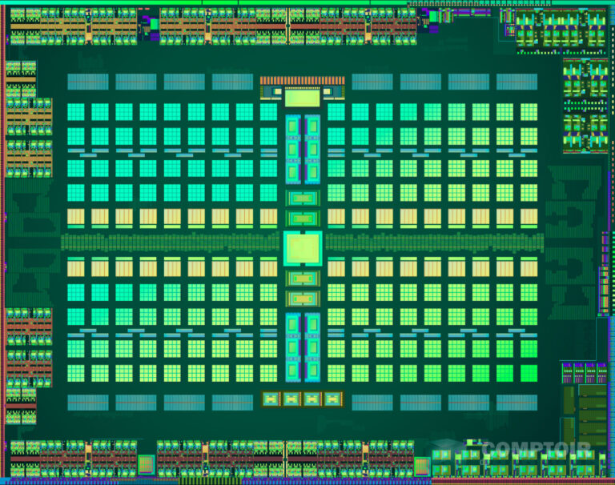Image resolution: width=615 pixels, height=485 pixels.
Task: Select the brightest green cell in the grid's bottom-right corner
Action: pyautogui.click(x=529, y=373)
